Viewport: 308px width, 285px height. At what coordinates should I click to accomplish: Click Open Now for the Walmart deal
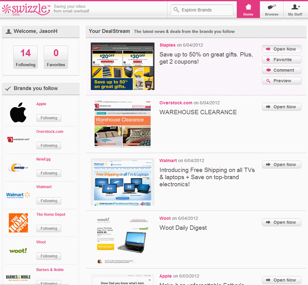coord(282,165)
